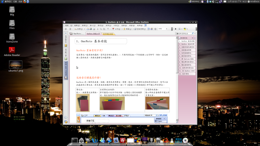Viewport: 260px width, 146px height.
Task: Click the help question icon in top panel
Action: pyautogui.click(x=28, y=2)
